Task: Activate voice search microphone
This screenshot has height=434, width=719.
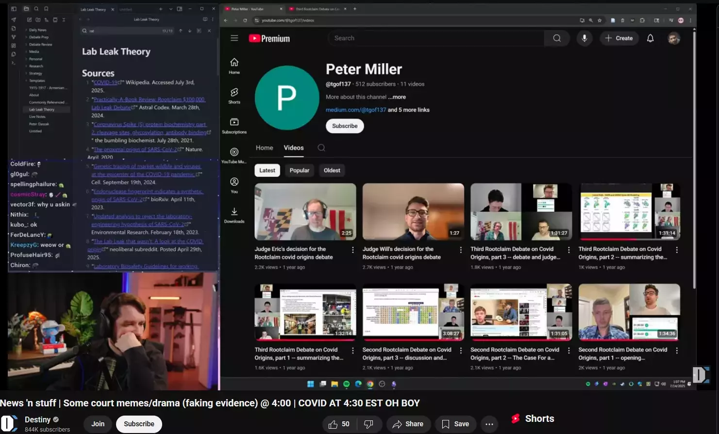Action: [x=585, y=38]
